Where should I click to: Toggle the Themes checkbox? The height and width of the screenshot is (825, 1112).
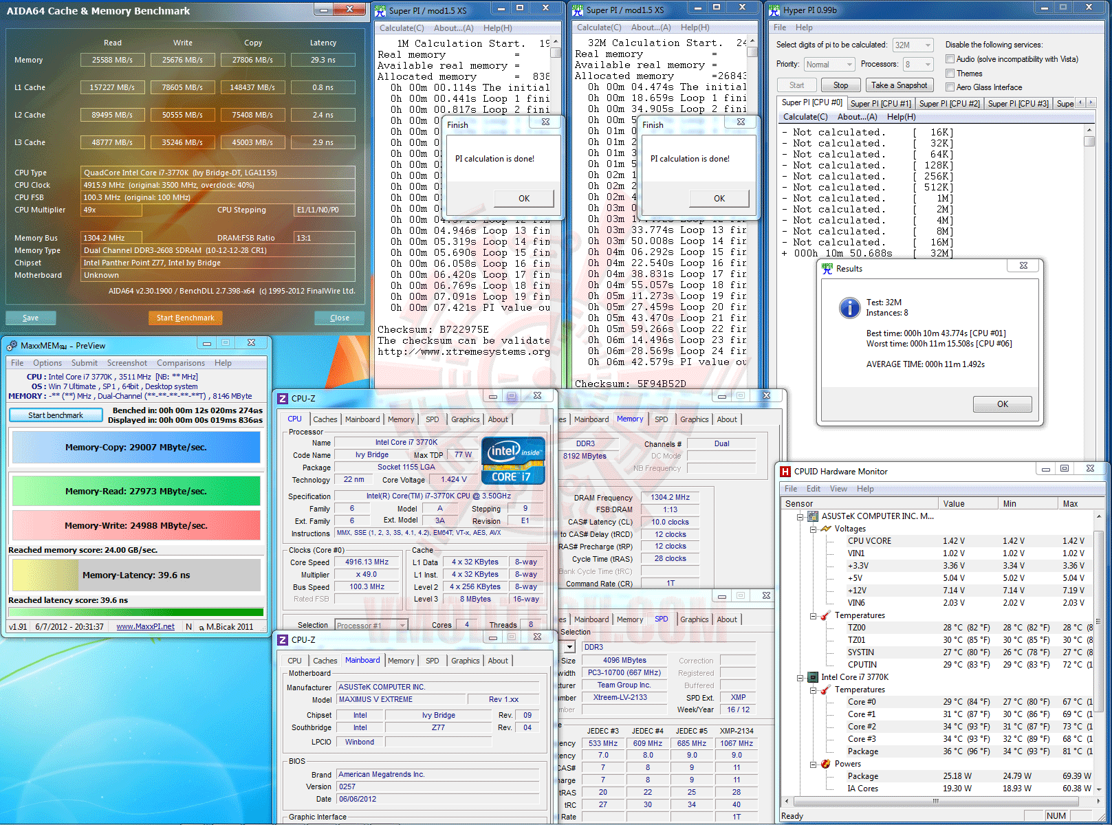[950, 74]
